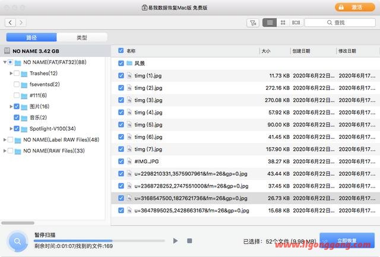This screenshot has width=380, height=257.
Task: Uncheck the 音乐(2) checkbox
Action: coord(17,118)
